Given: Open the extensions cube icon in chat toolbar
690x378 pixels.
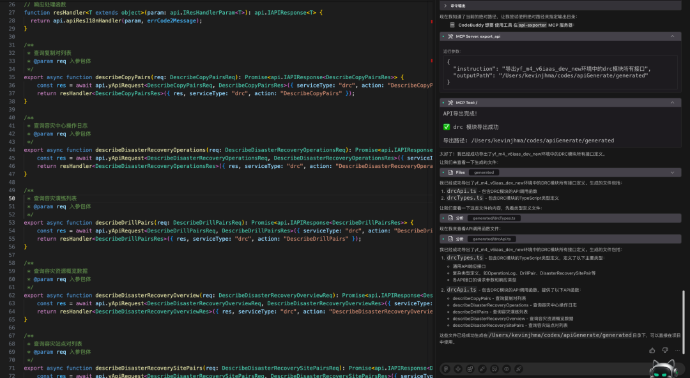Looking at the screenshot, I should (470, 368).
